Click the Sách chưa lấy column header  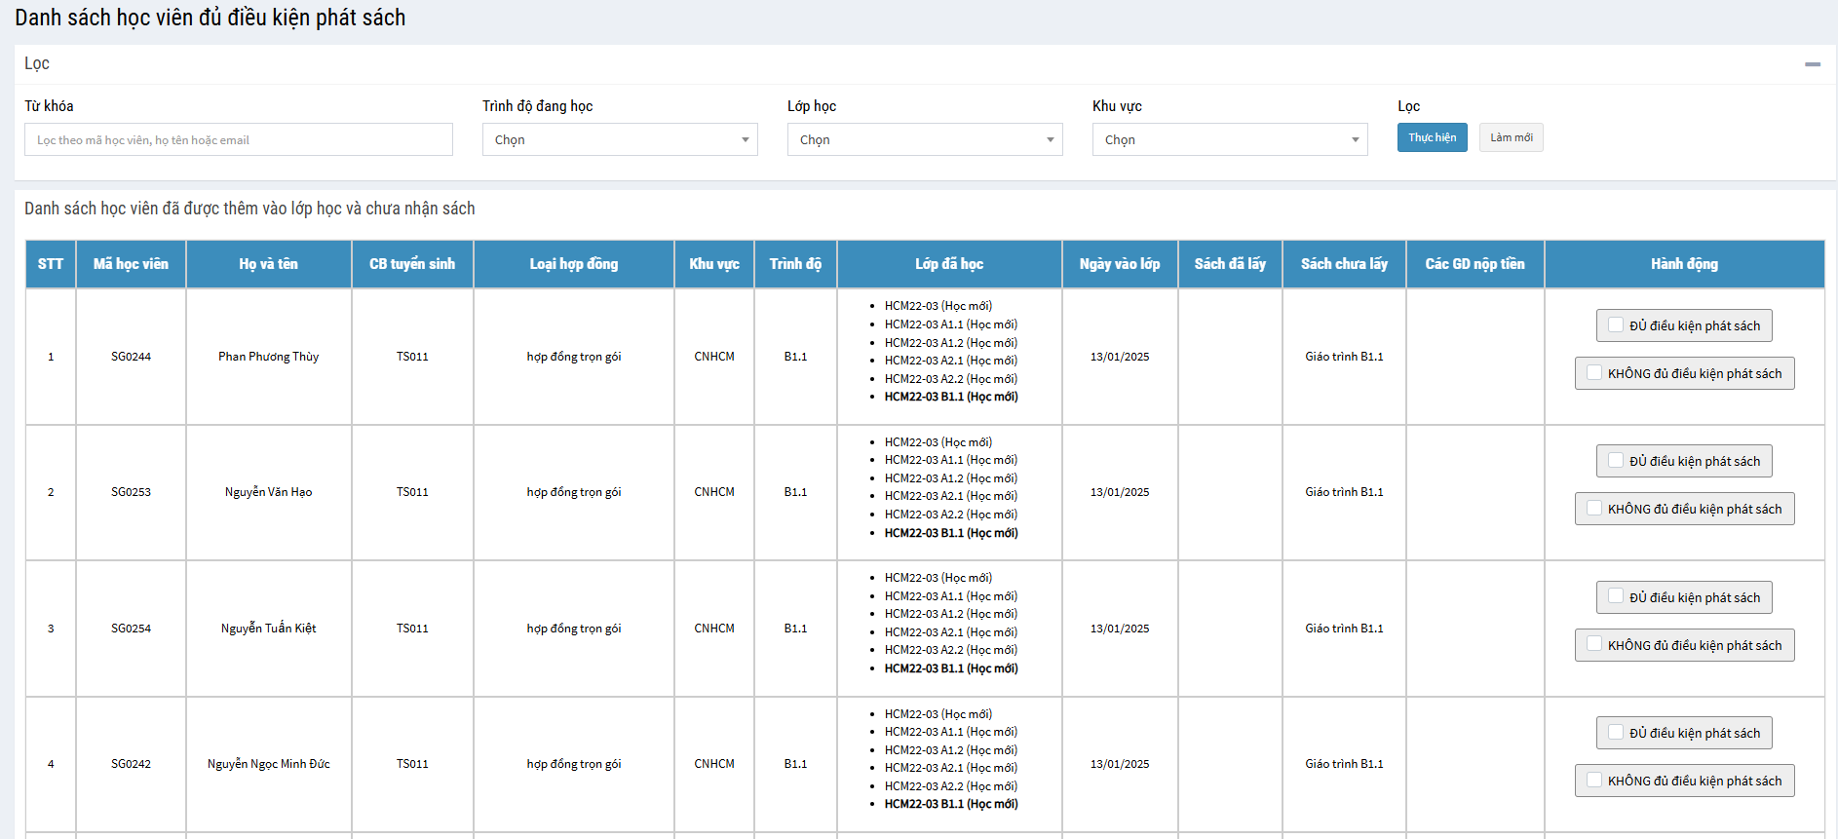(1344, 264)
